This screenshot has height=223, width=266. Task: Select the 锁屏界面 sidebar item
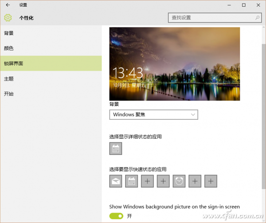point(51,63)
